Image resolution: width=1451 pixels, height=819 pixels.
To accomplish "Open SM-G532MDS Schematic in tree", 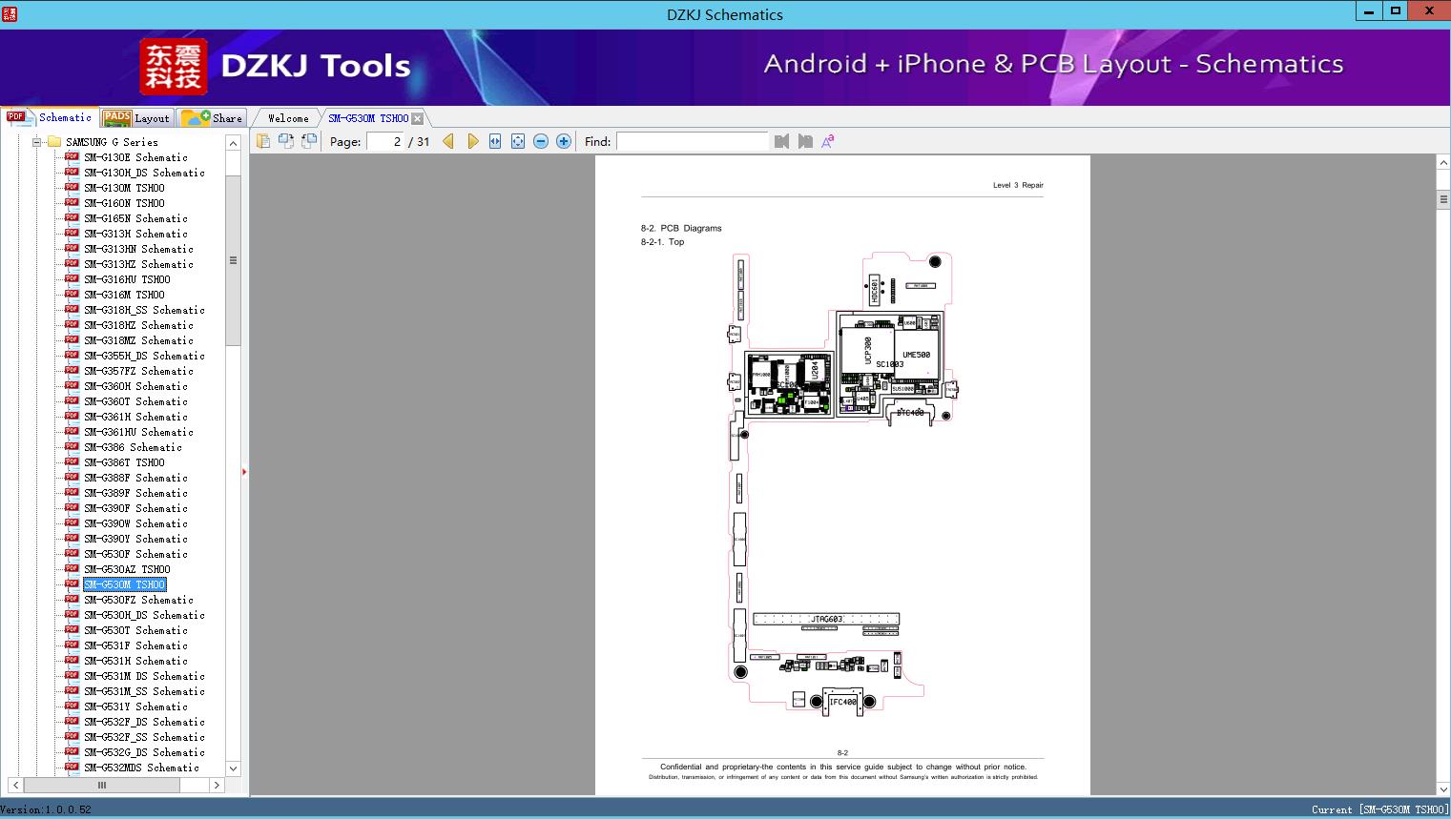I will [x=141, y=768].
